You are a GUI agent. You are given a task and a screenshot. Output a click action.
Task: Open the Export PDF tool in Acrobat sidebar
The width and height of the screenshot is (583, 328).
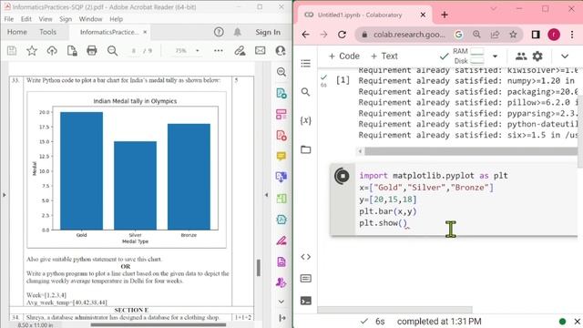(x=281, y=93)
